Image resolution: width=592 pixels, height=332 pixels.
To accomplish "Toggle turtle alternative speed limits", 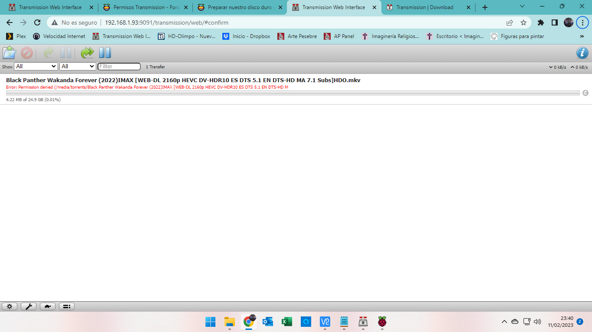I will click(48, 306).
